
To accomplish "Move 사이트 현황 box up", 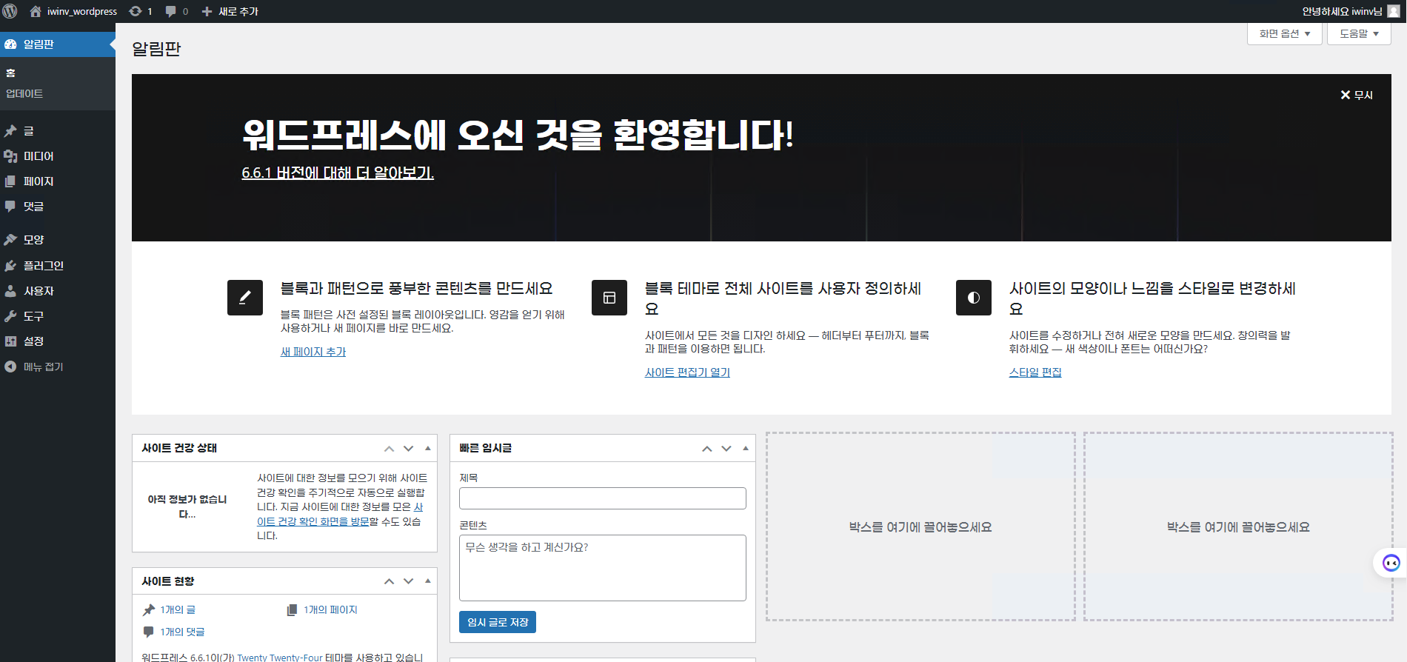I will tap(390, 581).
